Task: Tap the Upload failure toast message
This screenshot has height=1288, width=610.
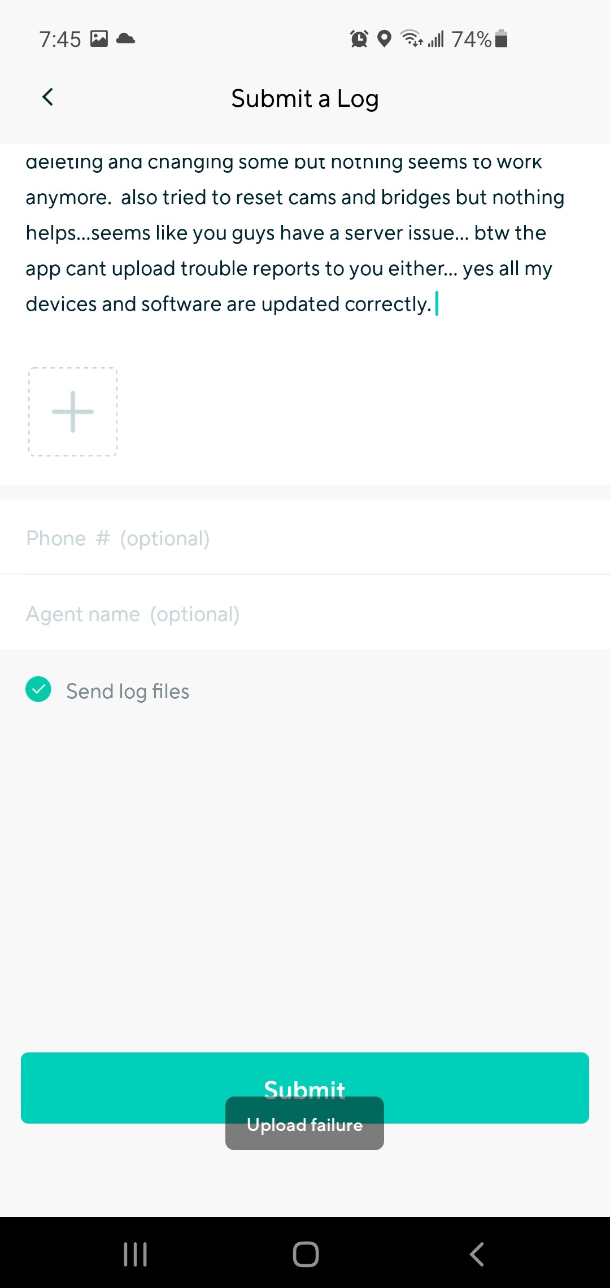Action: 304,1124
